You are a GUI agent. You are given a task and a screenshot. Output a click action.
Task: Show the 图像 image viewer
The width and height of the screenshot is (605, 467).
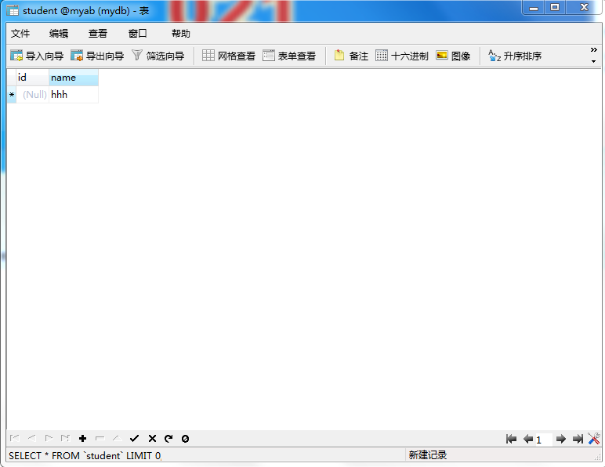point(453,56)
